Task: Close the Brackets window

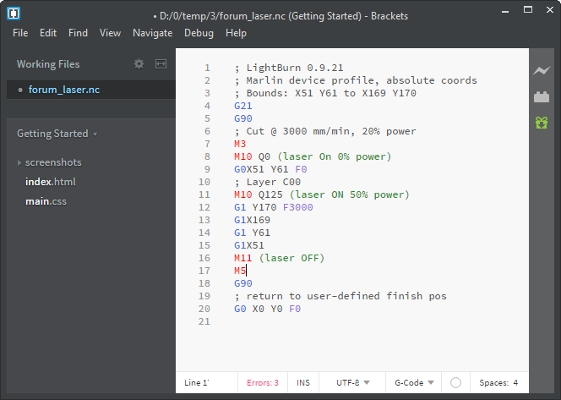Action: pos(550,10)
